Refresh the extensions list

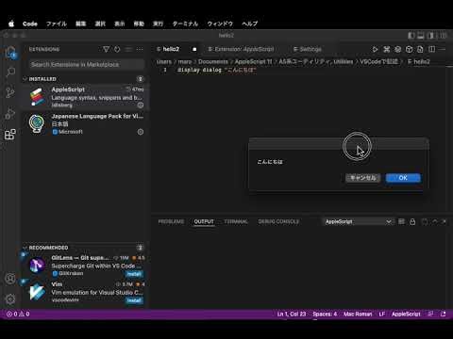click(x=117, y=49)
